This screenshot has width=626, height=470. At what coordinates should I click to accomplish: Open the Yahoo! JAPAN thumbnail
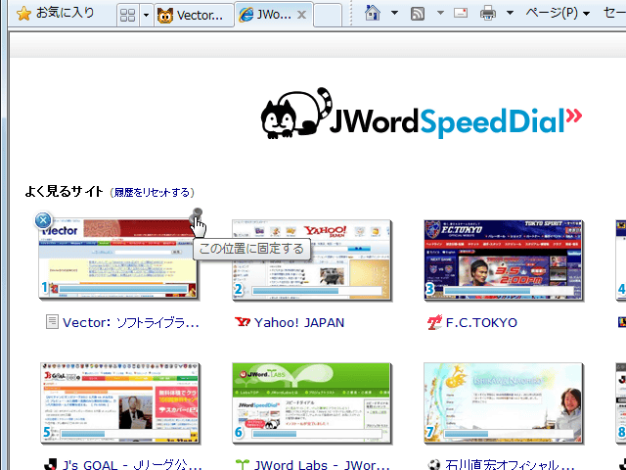pos(311,258)
